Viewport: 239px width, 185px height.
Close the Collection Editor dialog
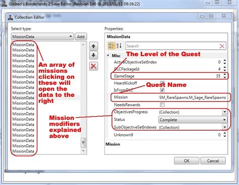point(224,16)
